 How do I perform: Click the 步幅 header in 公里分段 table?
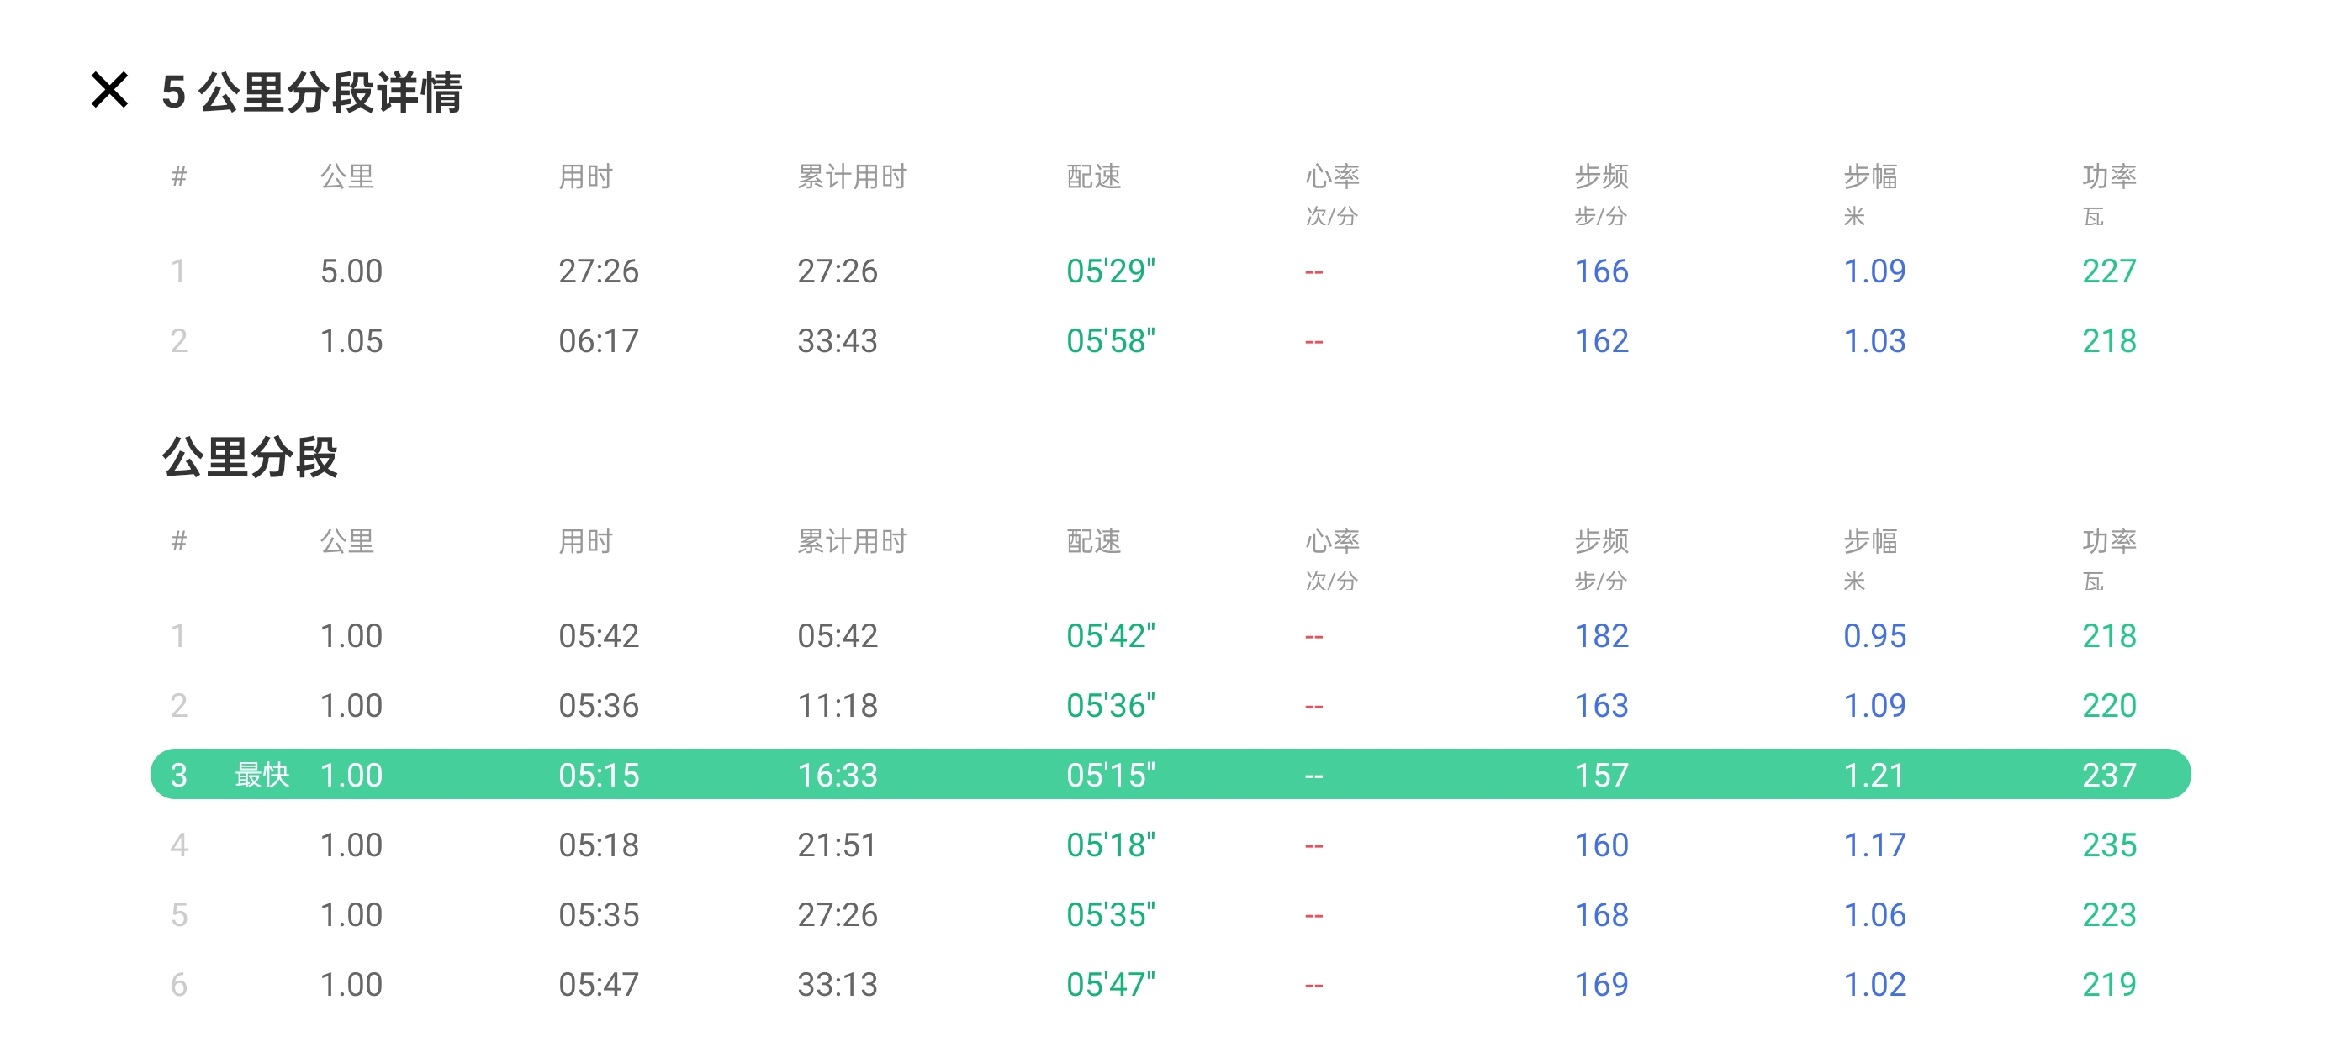coord(1870,541)
